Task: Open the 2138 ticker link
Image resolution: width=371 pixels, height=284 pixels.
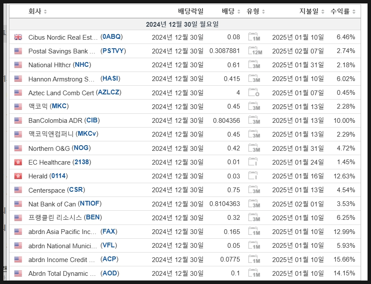Action: pos(82,162)
